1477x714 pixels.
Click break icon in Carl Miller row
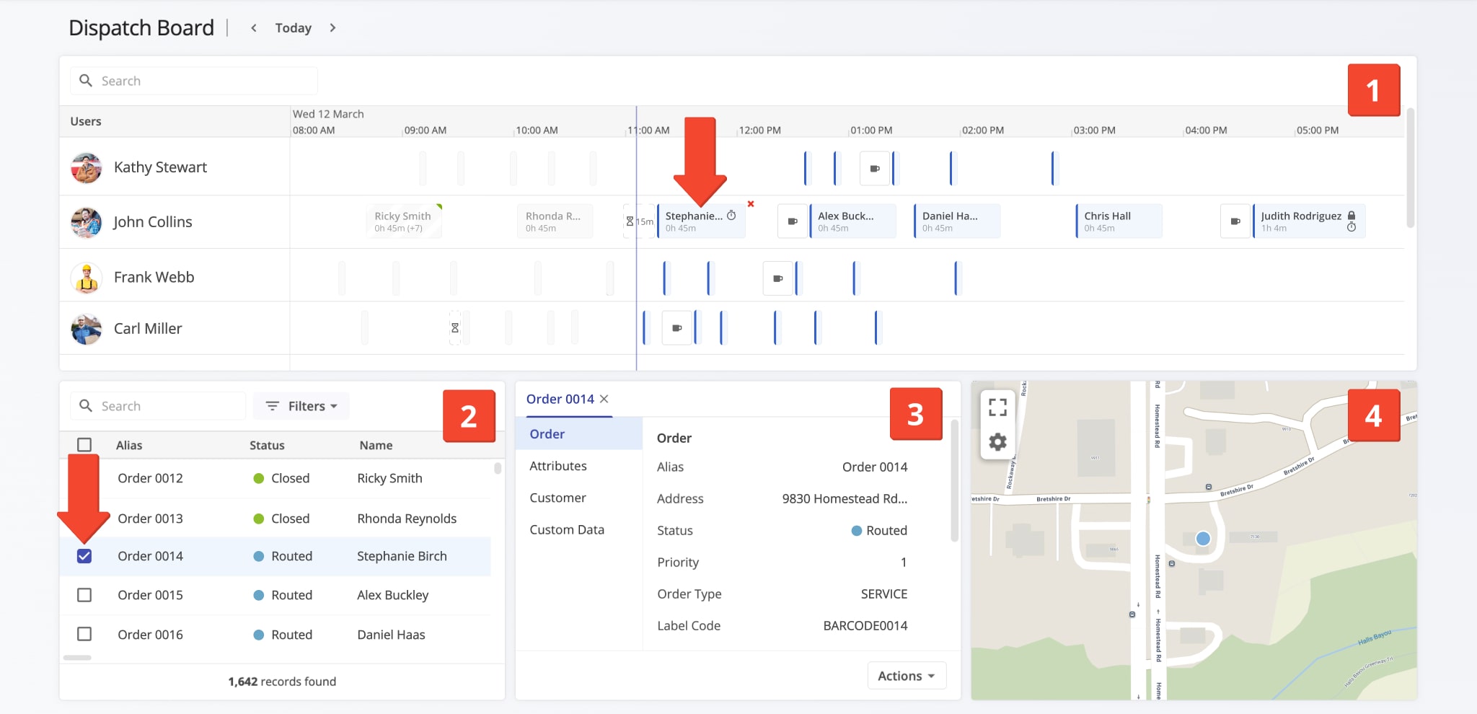point(677,328)
